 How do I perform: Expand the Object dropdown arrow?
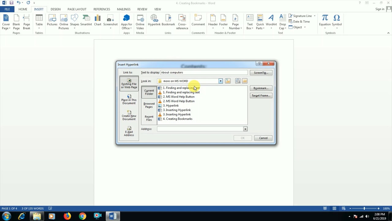click(x=305, y=27)
